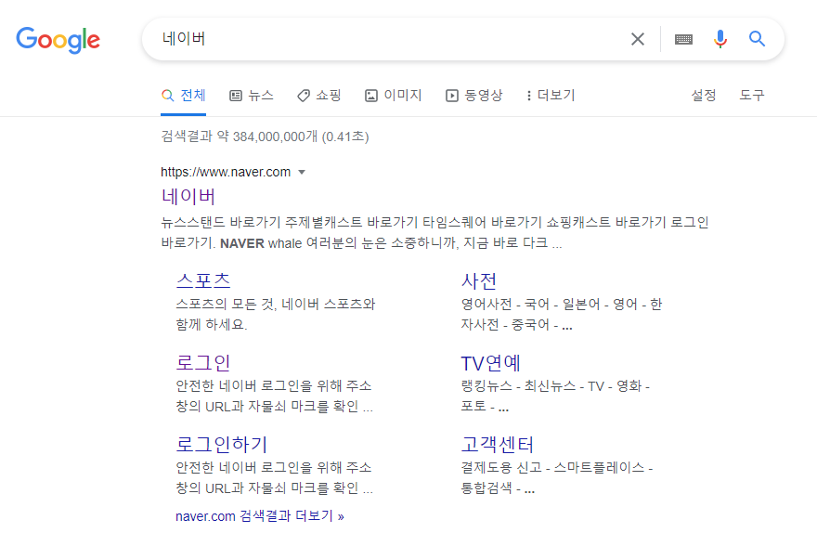Open the 사전 sitelink
817x546 pixels.
[x=479, y=280]
